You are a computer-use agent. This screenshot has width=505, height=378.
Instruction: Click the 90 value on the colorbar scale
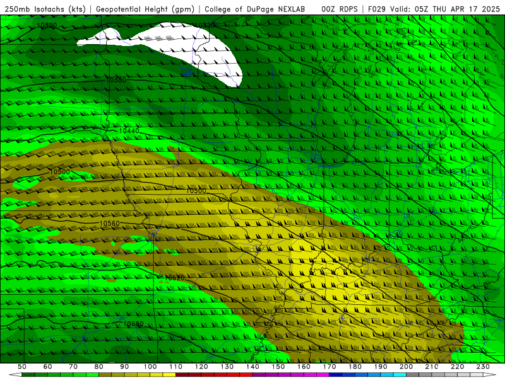click(x=124, y=367)
